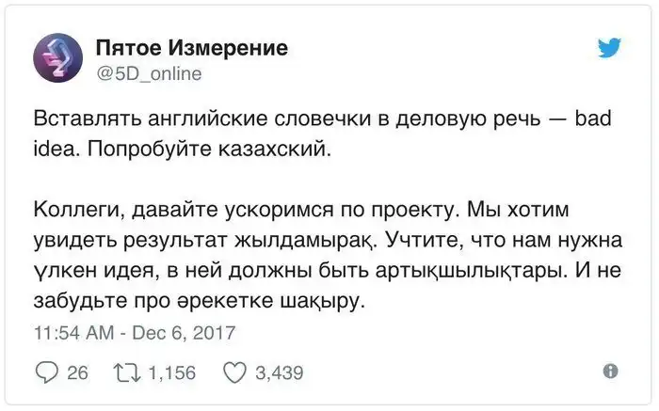659x411 pixels.
Task: Like the tweet with the heart icon
Action: (x=233, y=372)
